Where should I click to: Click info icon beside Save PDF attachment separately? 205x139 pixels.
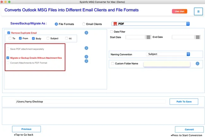86,48
